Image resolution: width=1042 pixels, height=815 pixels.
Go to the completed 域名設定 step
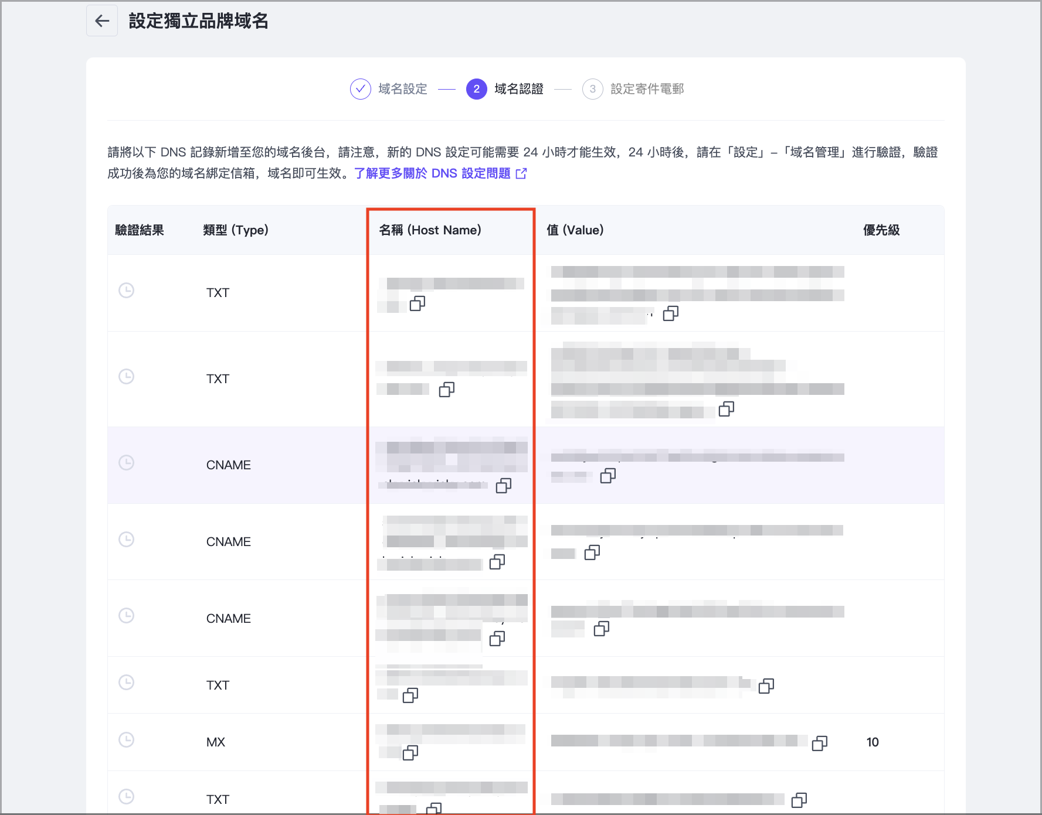click(389, 89)
